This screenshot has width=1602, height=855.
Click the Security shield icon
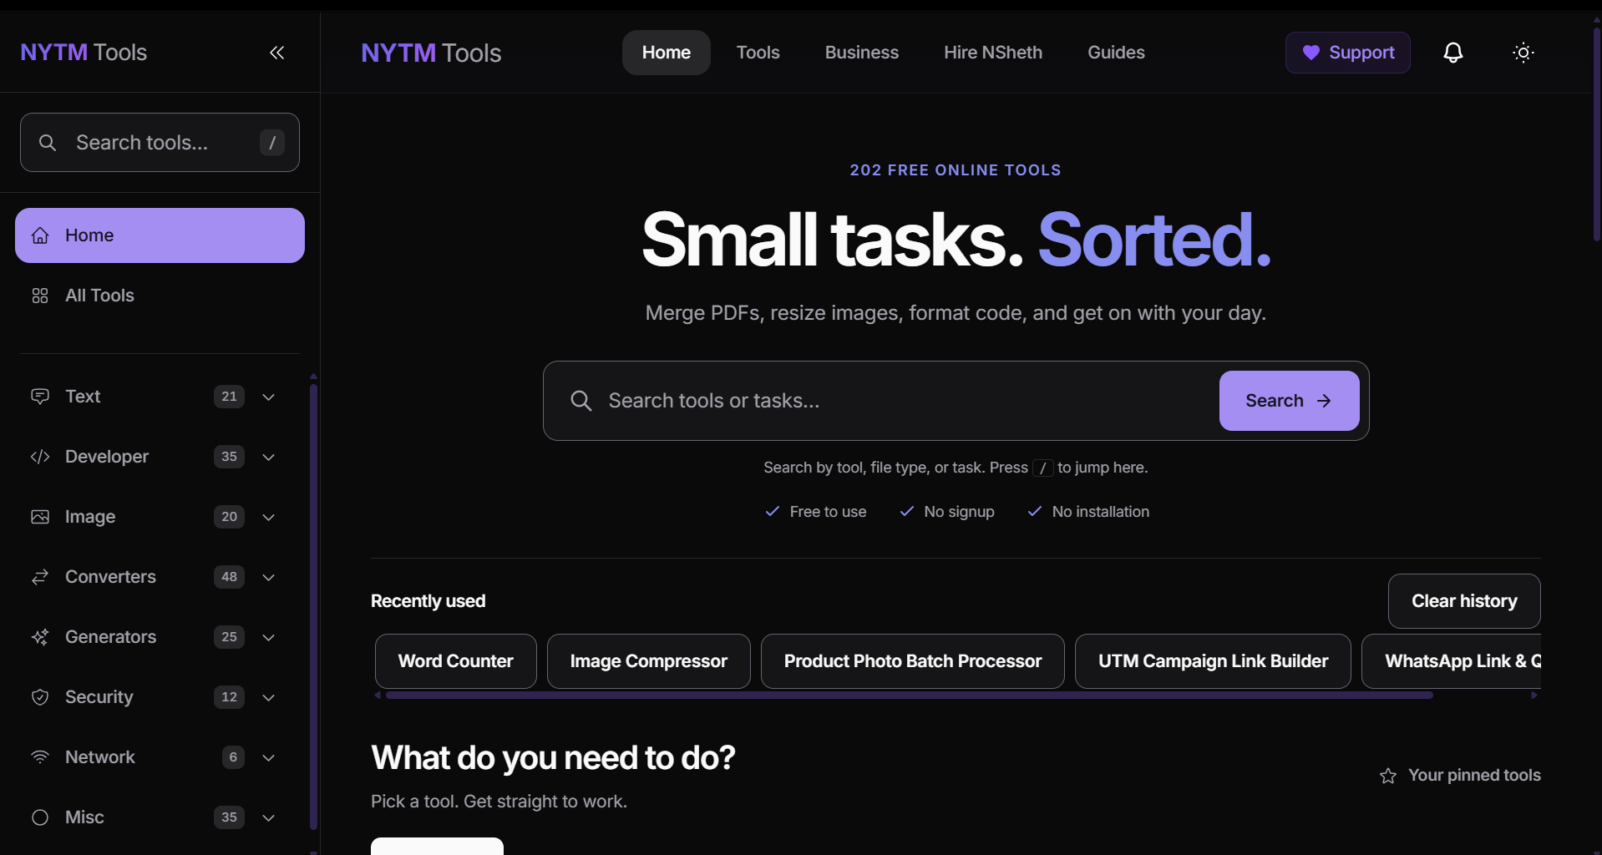coord(40,697)
